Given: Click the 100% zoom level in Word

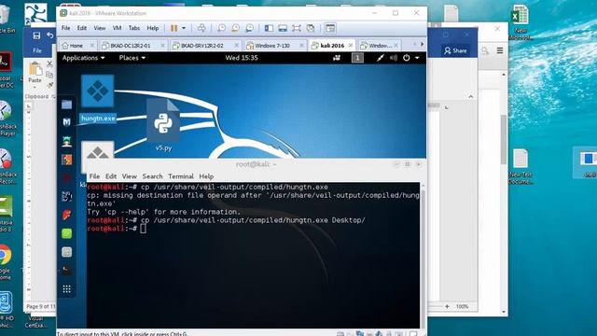Looking at the screenshot, I should [x=462, y=306].
